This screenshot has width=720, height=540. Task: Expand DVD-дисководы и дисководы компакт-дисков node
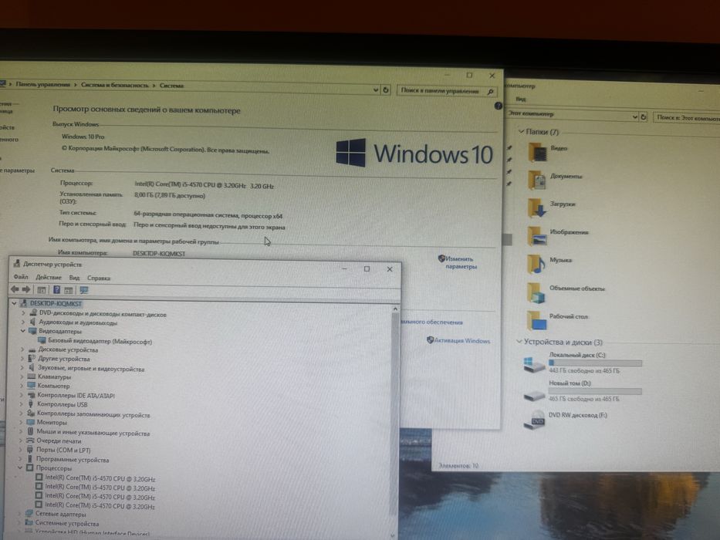click(23, 313)
